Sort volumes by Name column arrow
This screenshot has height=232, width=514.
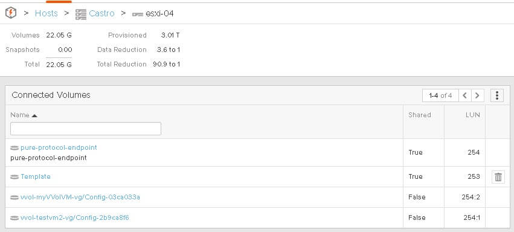coord(34,115)
